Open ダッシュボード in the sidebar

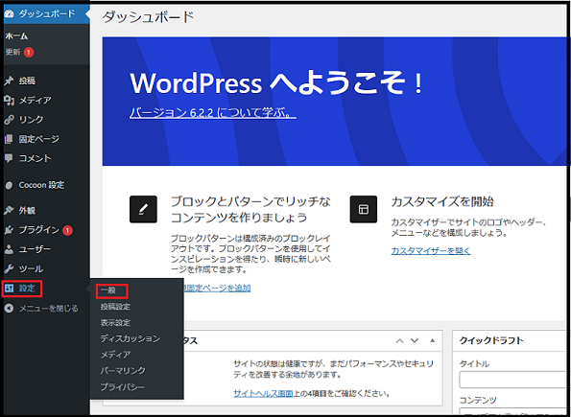(x=47, y=13)
